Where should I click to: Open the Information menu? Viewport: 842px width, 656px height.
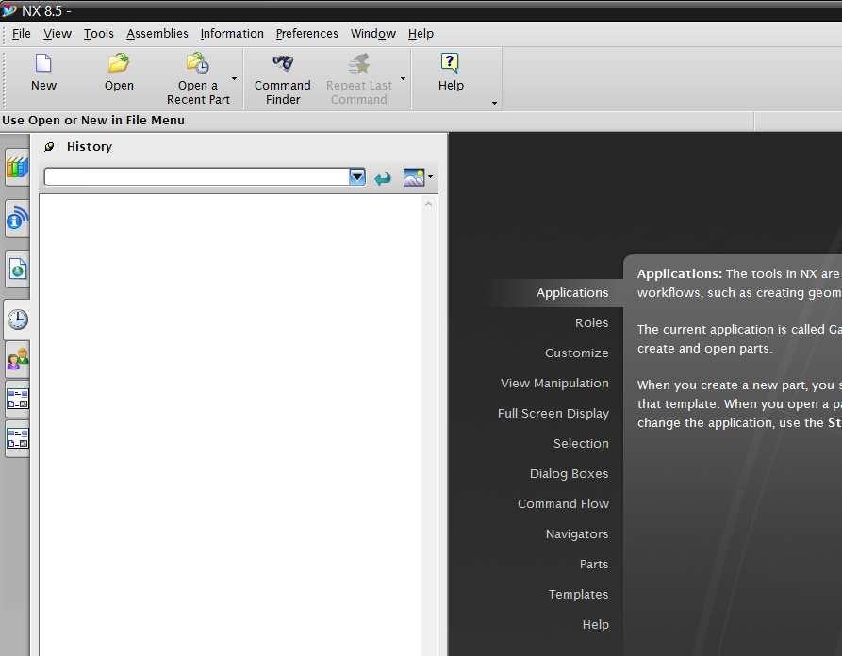[x=232, y=34]
